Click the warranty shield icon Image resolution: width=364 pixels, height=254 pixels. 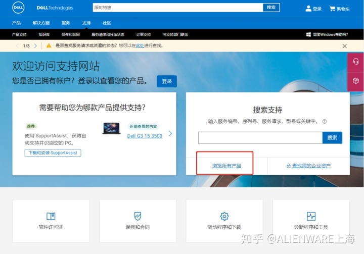coord(138,216)
